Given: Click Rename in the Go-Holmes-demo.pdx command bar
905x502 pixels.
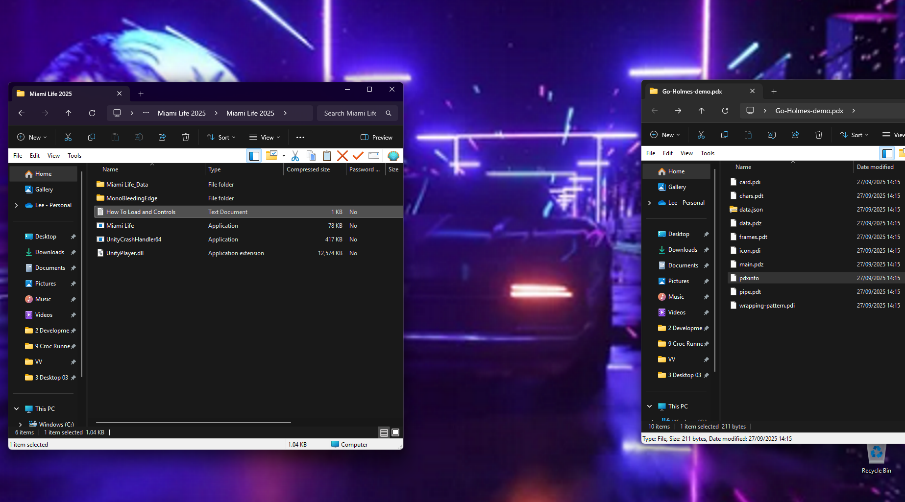Looking at the screenshot, I should [772, 135].
